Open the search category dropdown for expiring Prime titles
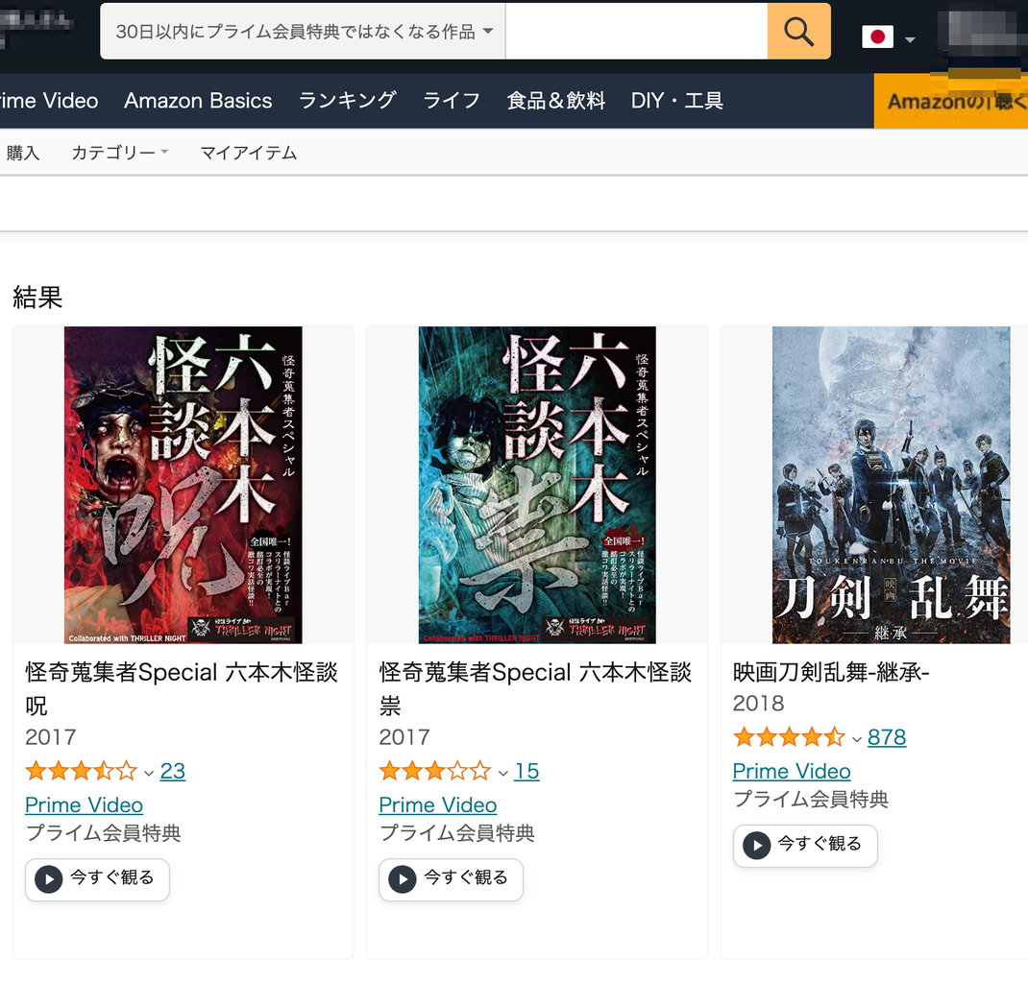1028x983 pixels. [x=303, y=31]
